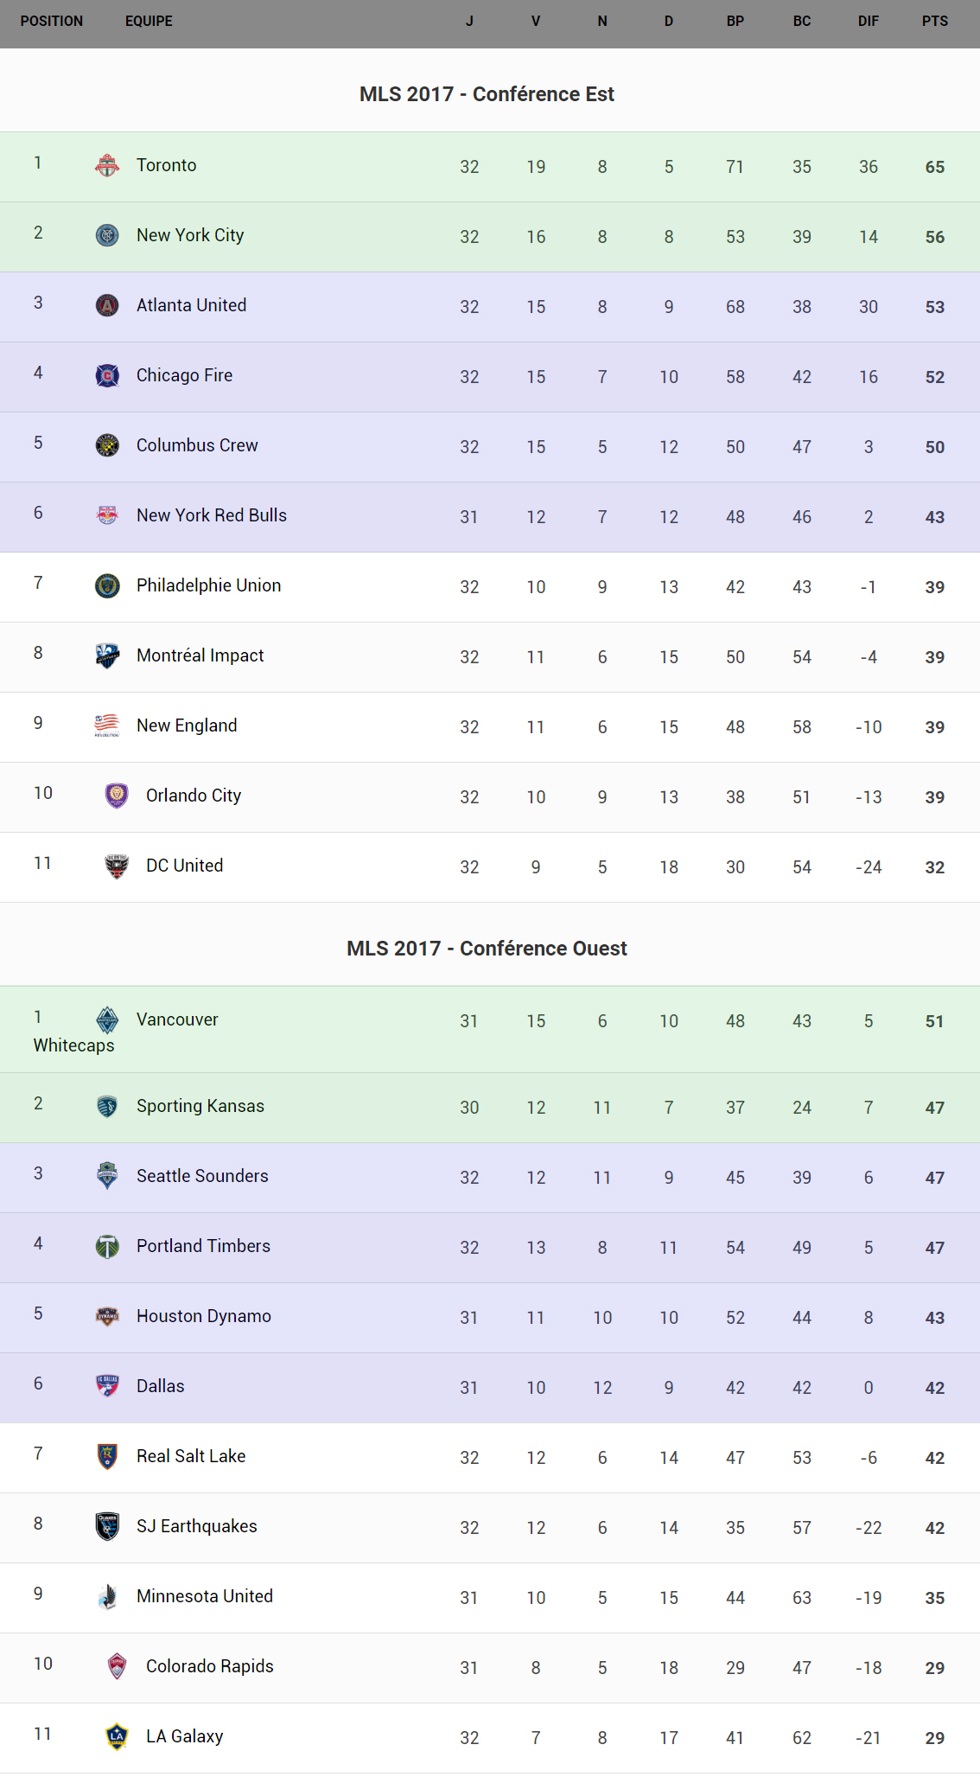Click the DIF column header
Screen dimensions: 980x1783
coord(868,22)
